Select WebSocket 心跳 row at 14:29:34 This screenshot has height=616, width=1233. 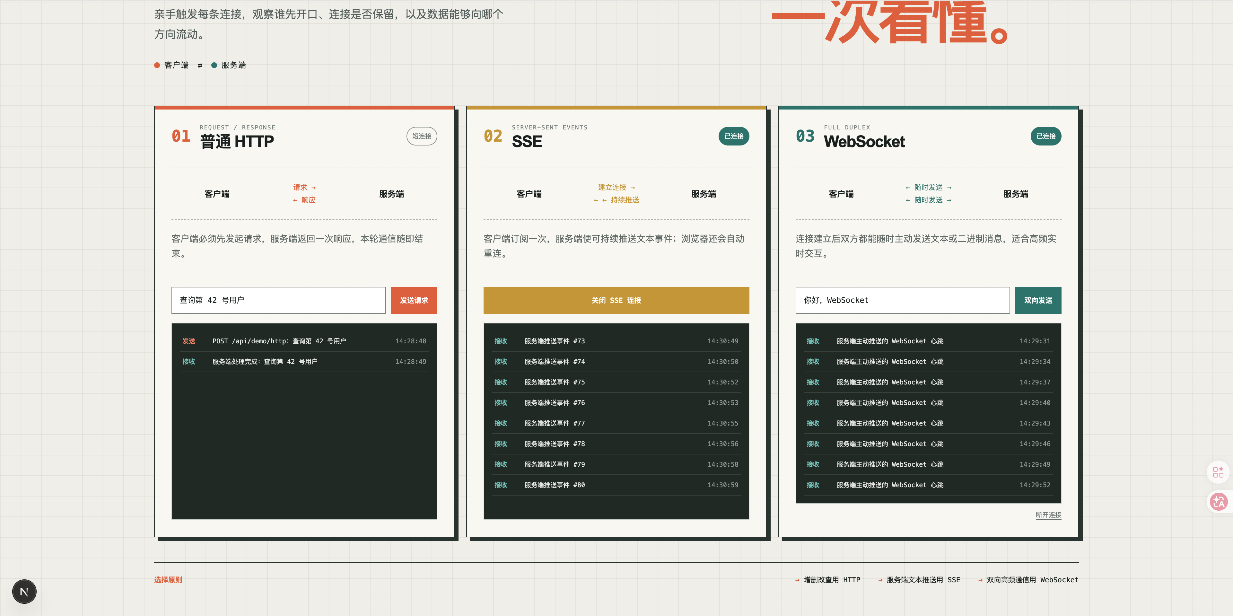(x=928, y=362)
